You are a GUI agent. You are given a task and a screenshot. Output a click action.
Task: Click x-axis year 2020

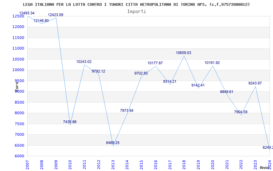click(x=213, y=165)
